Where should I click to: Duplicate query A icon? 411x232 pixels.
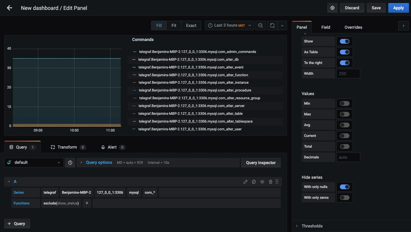(x=254, y=182)
